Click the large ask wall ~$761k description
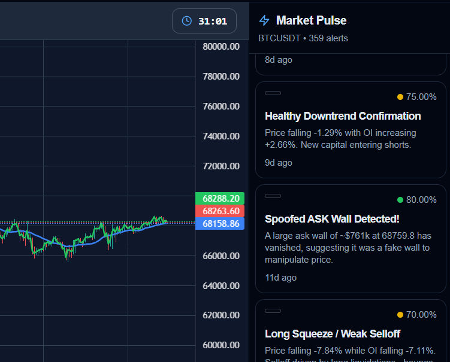 [348, 248]
